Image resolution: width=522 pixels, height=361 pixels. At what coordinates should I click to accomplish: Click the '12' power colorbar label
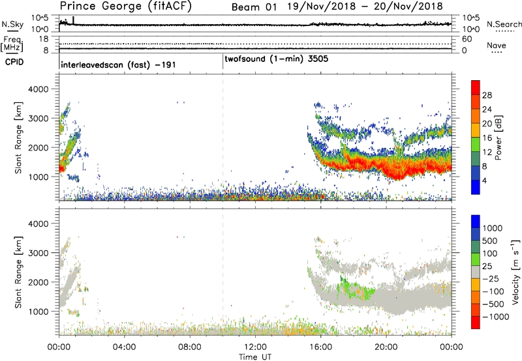point(487,152)
